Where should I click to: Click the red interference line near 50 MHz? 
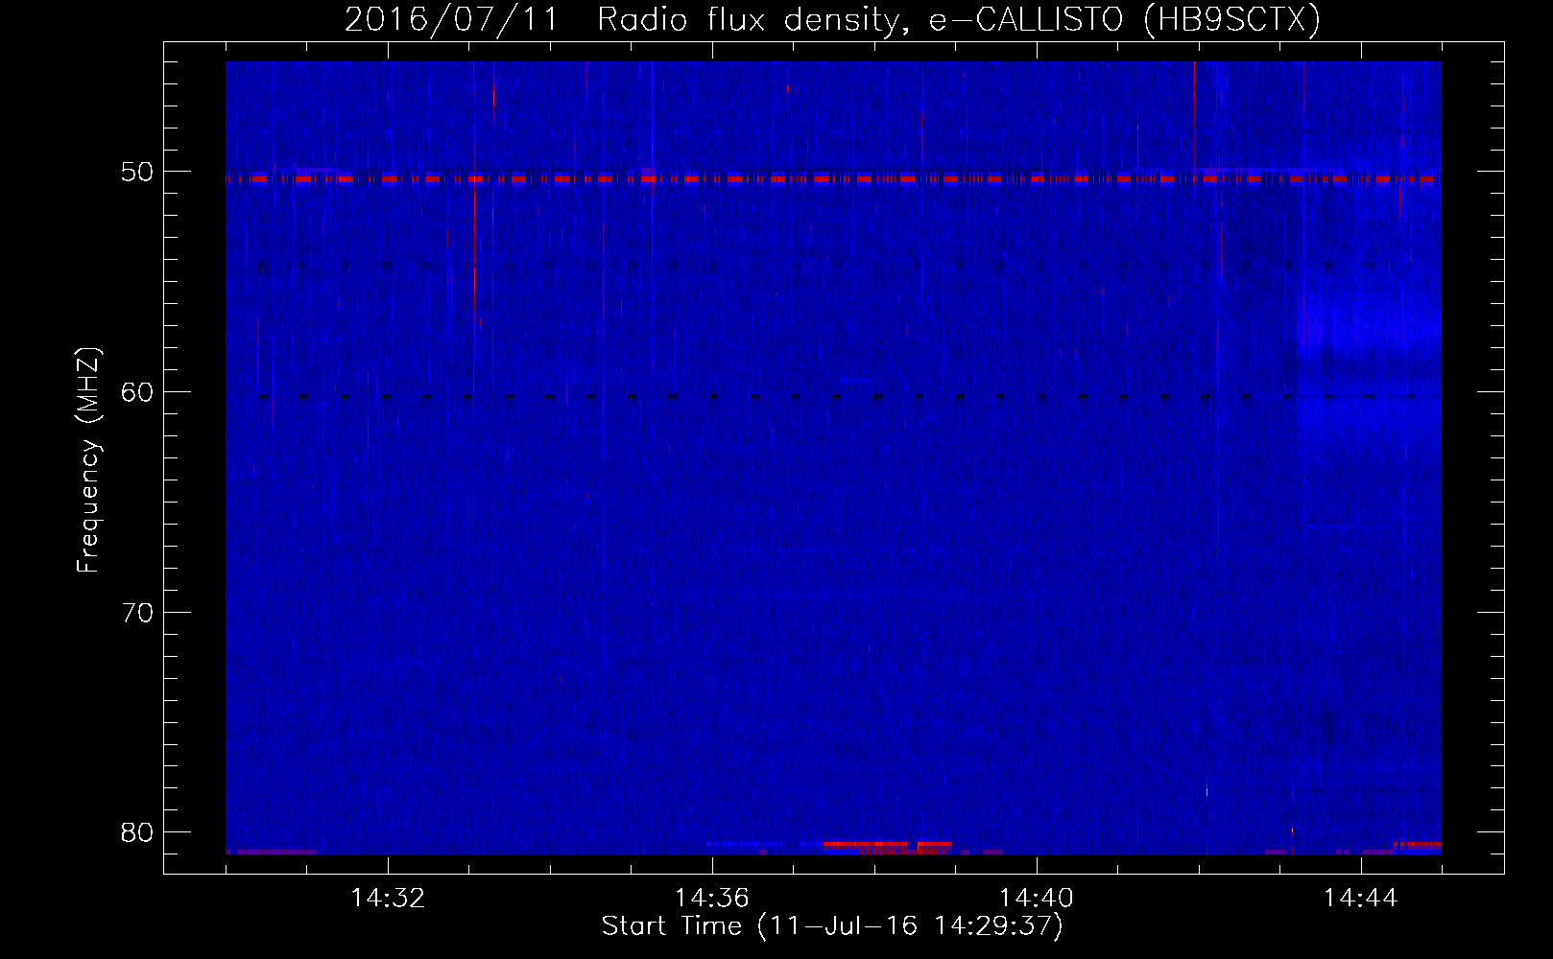(x=833, y=178)
